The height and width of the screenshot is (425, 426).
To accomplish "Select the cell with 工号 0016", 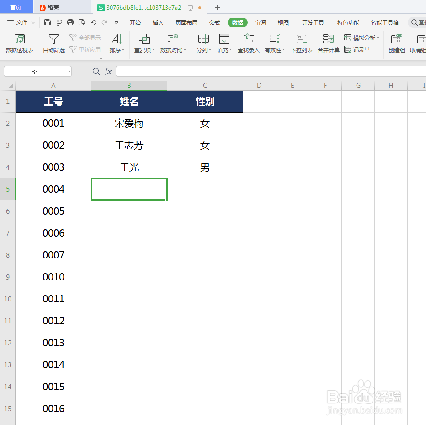I will 53,409.
